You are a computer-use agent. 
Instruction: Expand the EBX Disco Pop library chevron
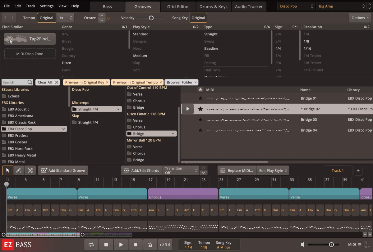(63, 129)
